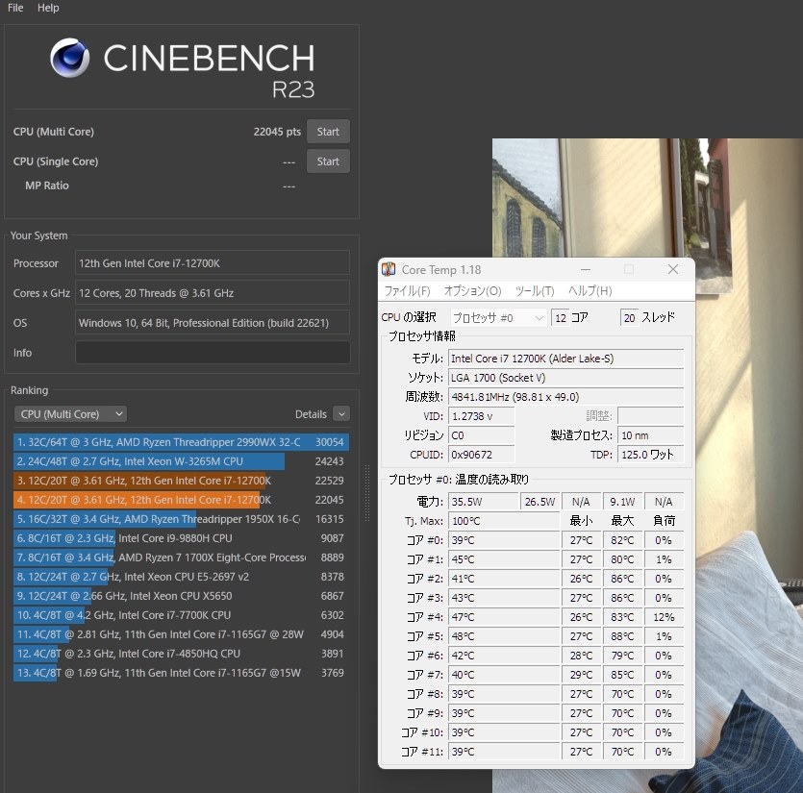The height and width of the screenshot is (793, 803).
Task: Click the socket field LGA 1700
Action: tap(565, 378)
